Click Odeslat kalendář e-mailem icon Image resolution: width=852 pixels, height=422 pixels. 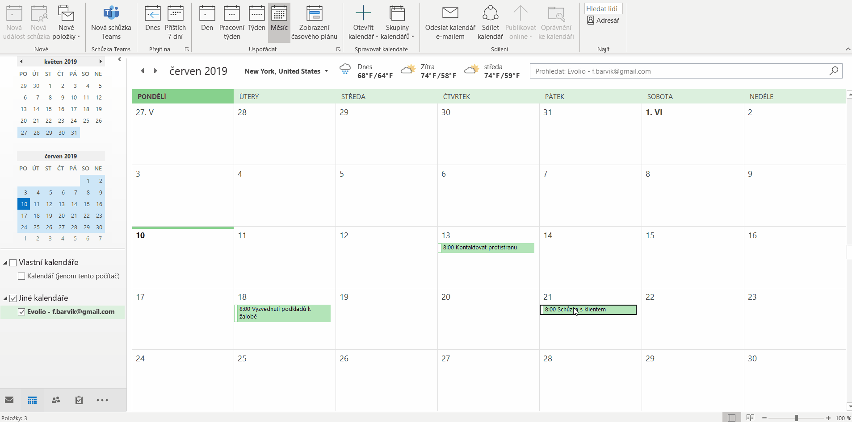[450, 23]
